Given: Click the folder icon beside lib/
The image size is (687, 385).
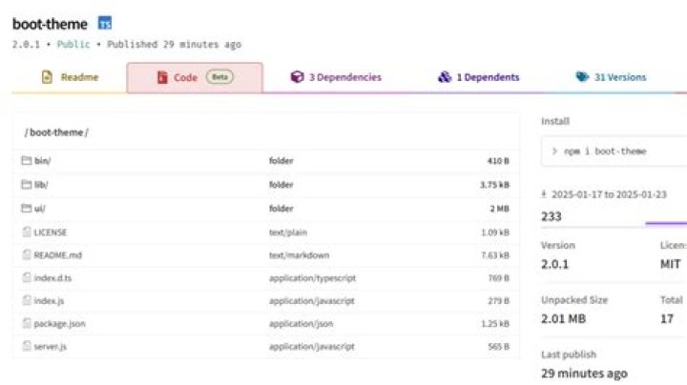Looking at the screenshot, I should [27, 185].
